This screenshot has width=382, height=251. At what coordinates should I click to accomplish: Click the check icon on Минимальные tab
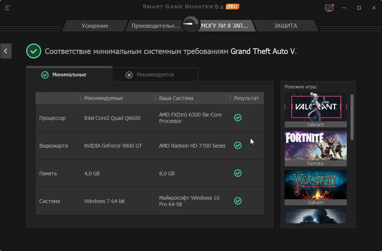[45, 75]
